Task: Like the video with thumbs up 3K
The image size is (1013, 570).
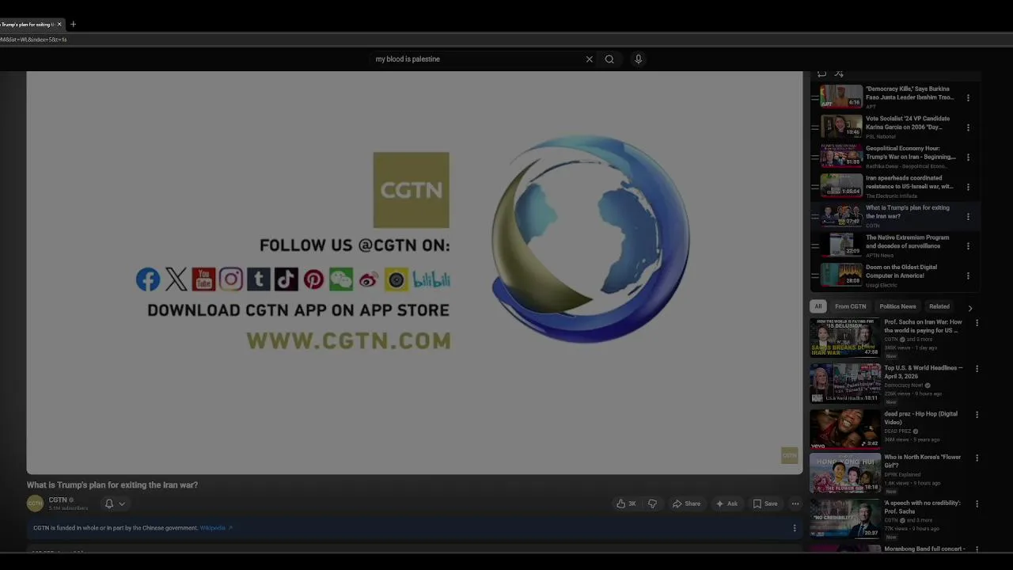Action: coord(627,503)
